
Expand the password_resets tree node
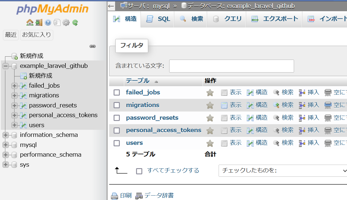click(14, 105)
